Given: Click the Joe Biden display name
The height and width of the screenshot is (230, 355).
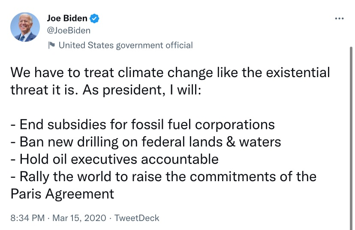Looking at the screenshot, I should [x=67, y=18].
